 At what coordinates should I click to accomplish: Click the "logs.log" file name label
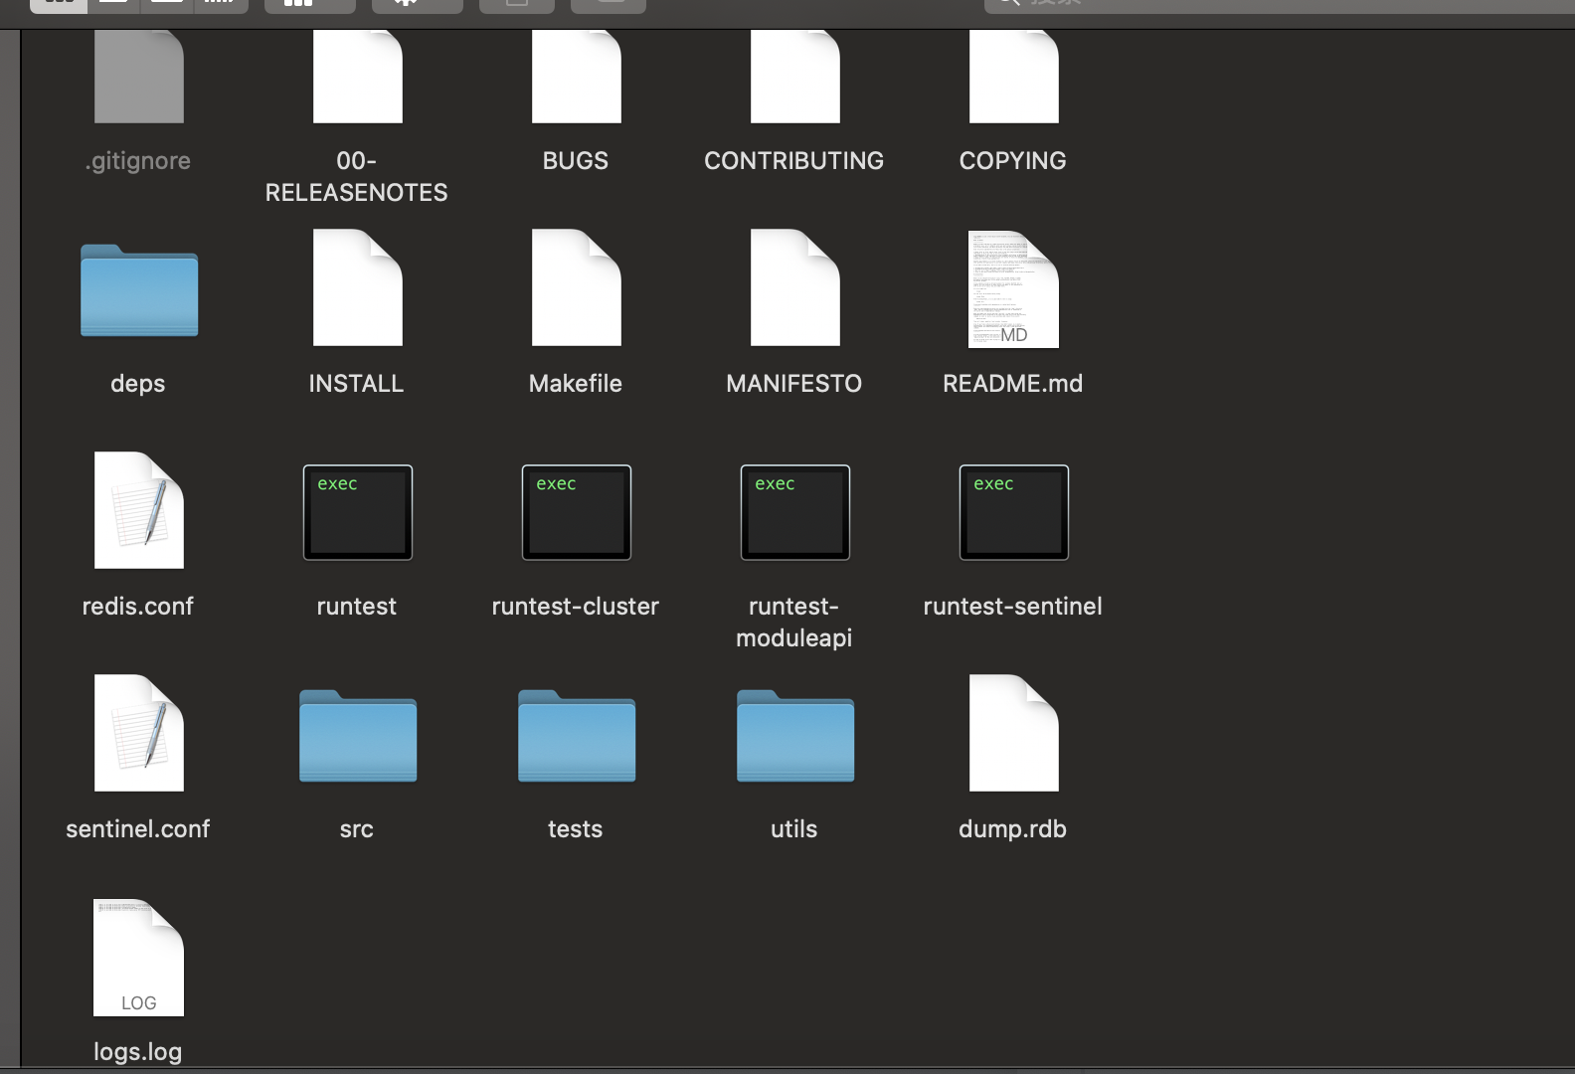pyautogui.click(x=138, y=1051)
